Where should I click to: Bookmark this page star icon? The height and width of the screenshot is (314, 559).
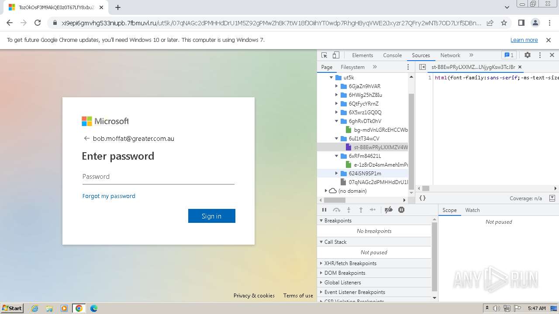click(x=504, y=23)
